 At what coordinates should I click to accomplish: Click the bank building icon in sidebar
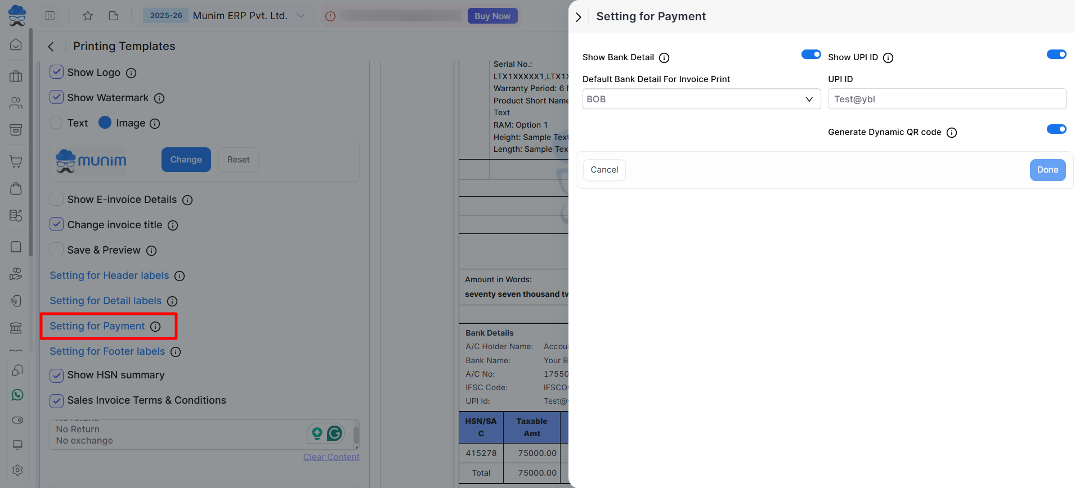(16, 328)
